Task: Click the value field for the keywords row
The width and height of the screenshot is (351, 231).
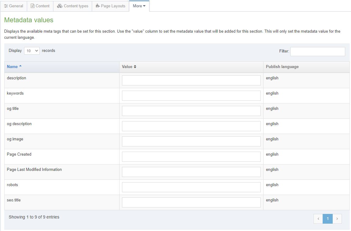Action: point(191,96)
